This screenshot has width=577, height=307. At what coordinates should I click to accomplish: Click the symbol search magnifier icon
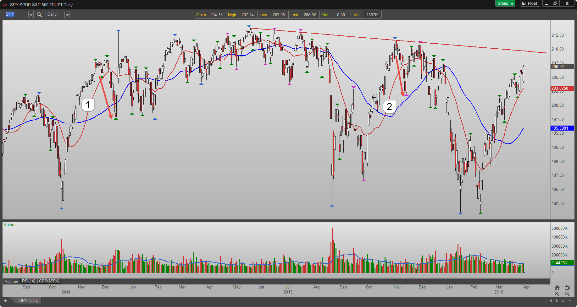tap(39, 14)
